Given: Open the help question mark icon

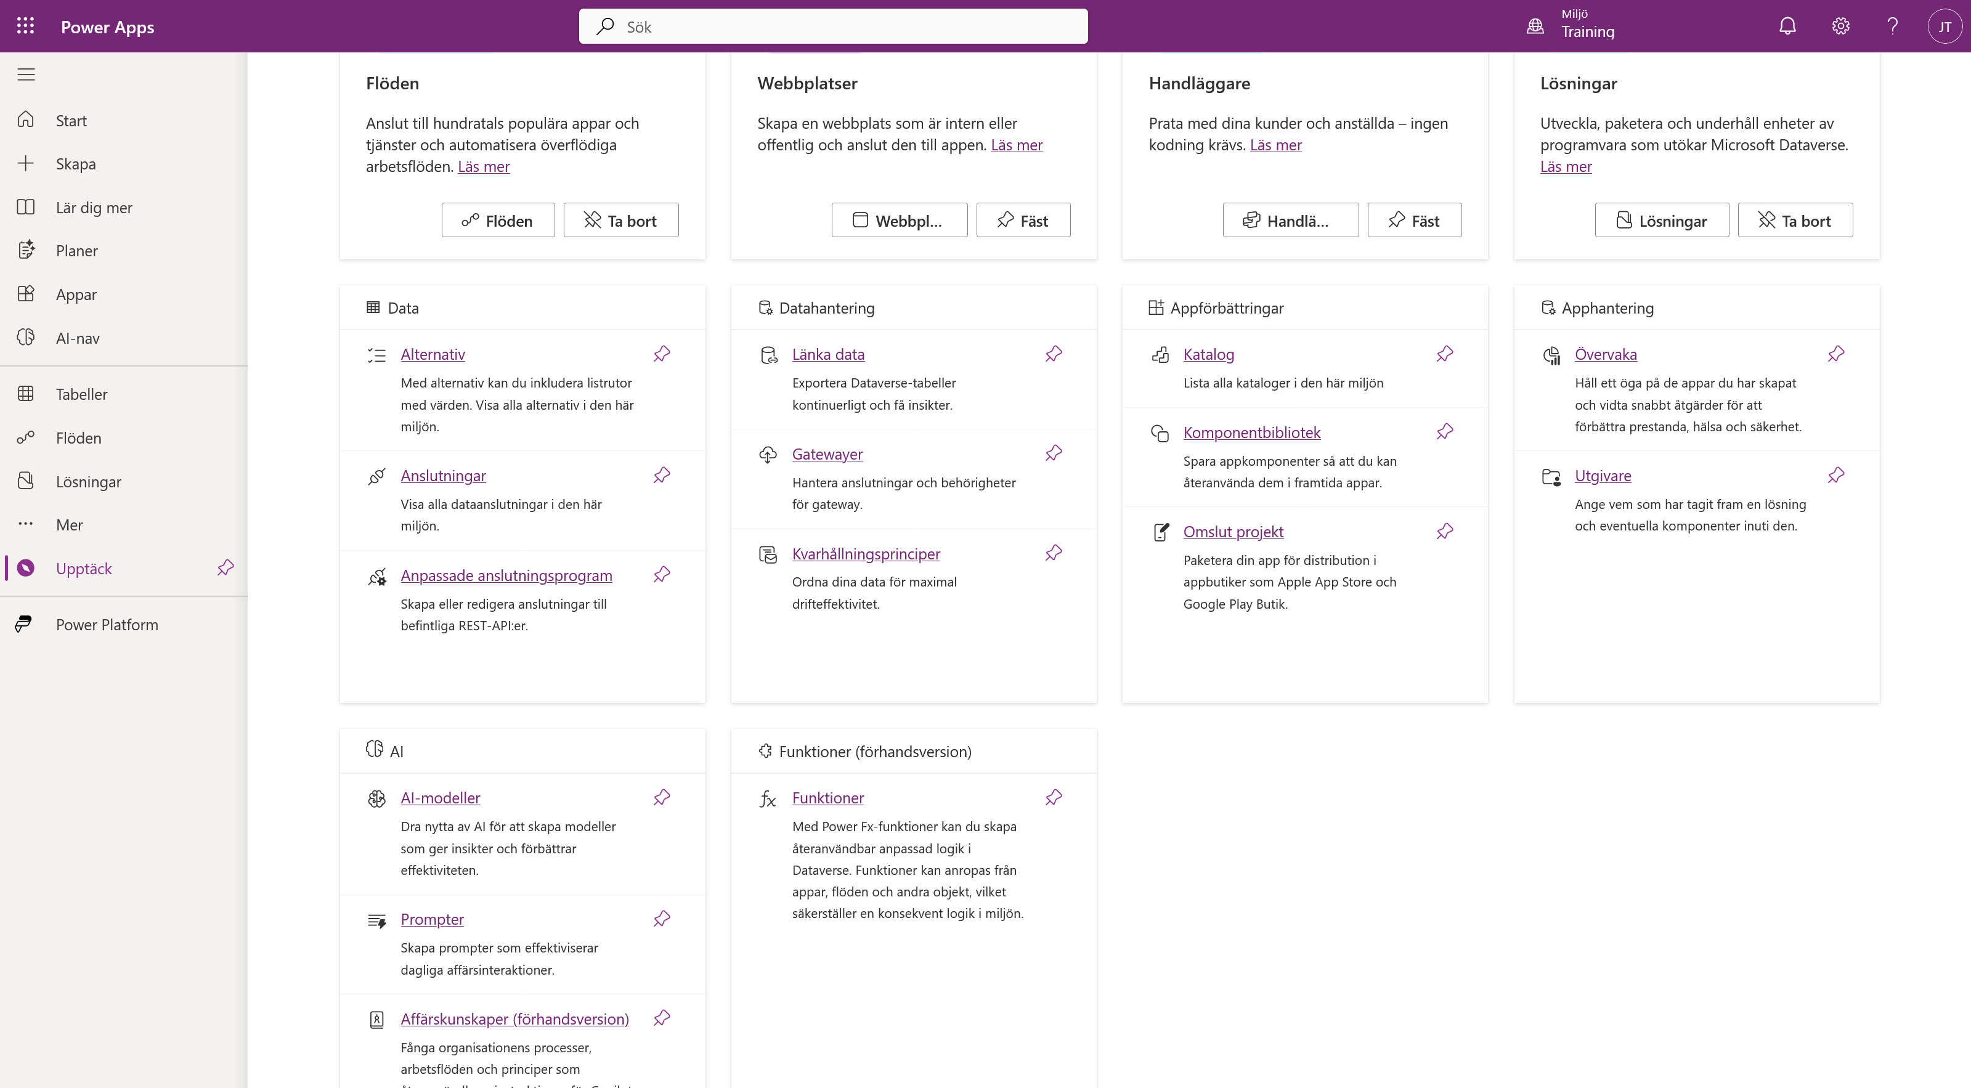Looking at the screenshot, I should pos(1892,26).
